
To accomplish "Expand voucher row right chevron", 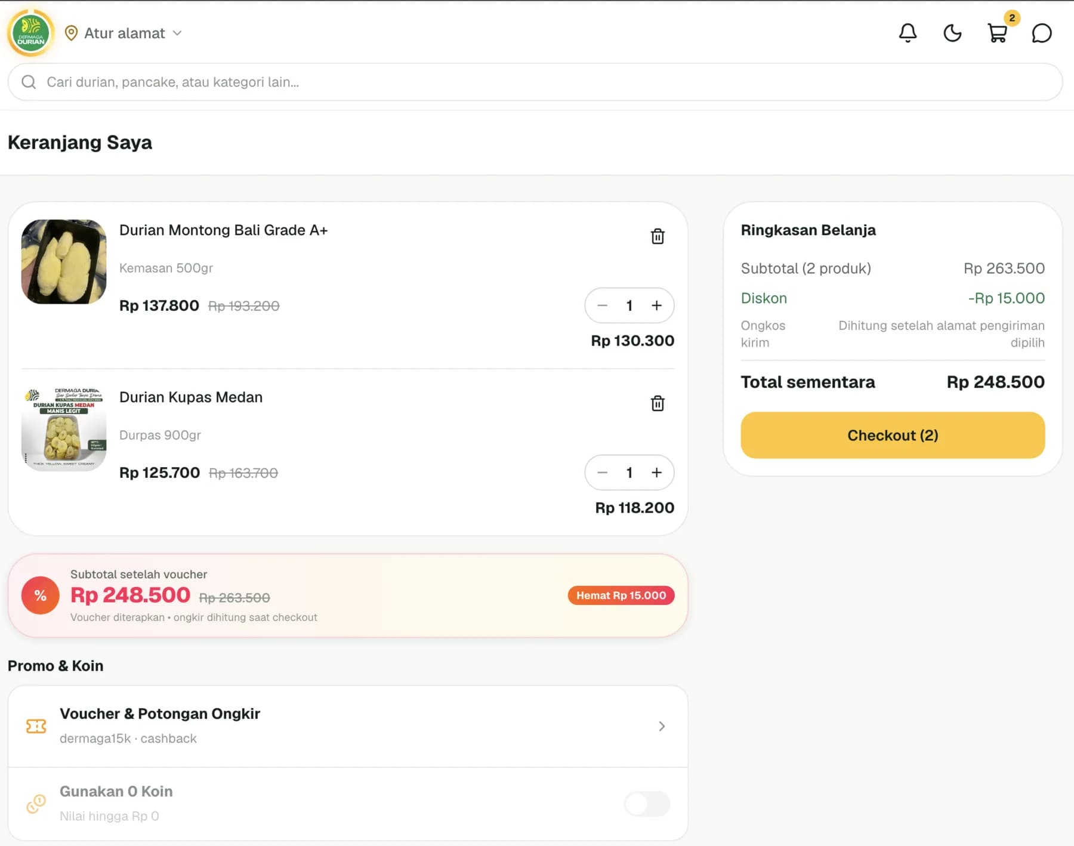I will [x=662, y=726].
